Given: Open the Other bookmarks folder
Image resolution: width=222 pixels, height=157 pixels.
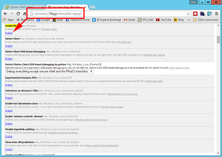Looking at the screenshot, I should [x=206, y=20].
